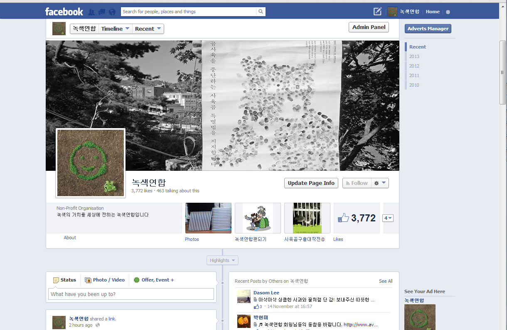
Task: Click the large smiley page profile picture
Action: click(91, 163)
